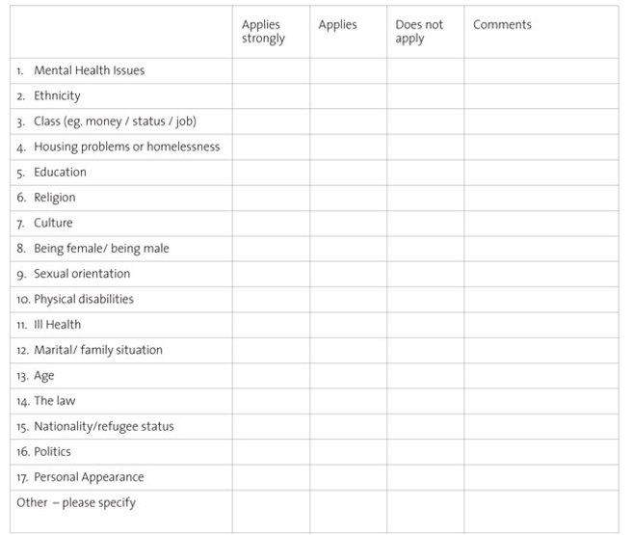Mark Applies for Housing problems or homelessness
Viewport: 633px width, 535px height.
pyautogui.click(x=349, y=147)
